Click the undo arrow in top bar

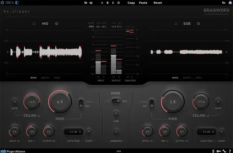[86, 3]
